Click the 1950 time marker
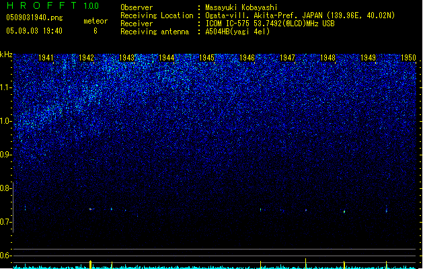 [x=408, y=58]
